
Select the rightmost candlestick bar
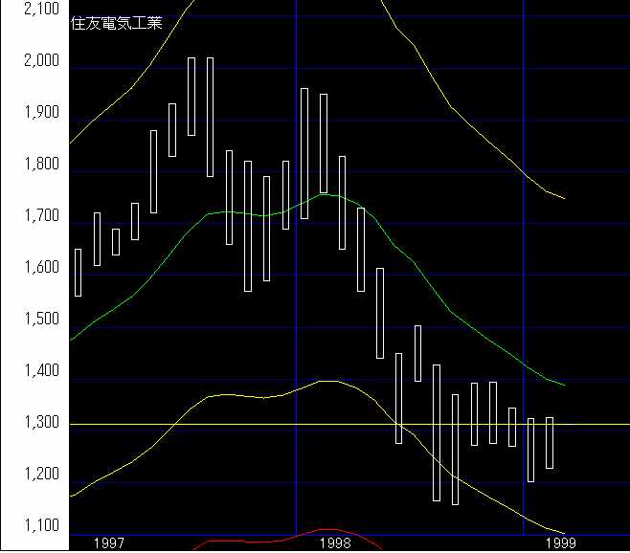[550, 442]
